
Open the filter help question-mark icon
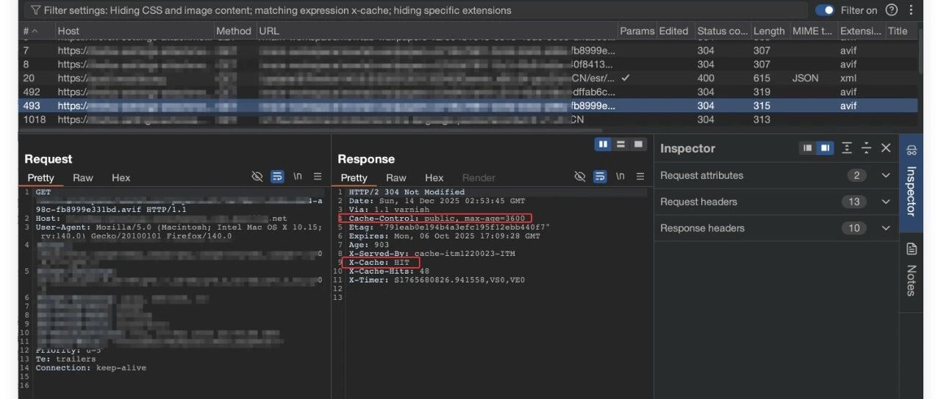892,10
